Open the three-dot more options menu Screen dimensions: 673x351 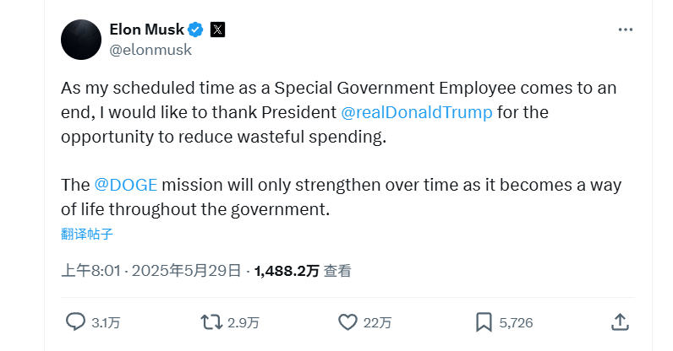click(626, 30)
